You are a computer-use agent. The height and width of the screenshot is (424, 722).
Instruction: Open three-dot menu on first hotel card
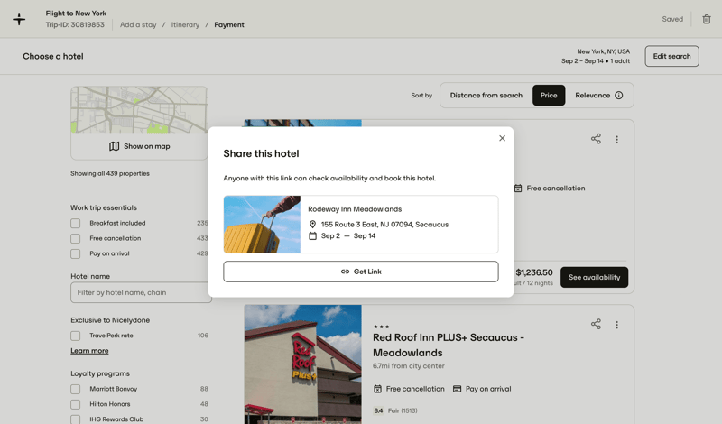tap(616, 140)
